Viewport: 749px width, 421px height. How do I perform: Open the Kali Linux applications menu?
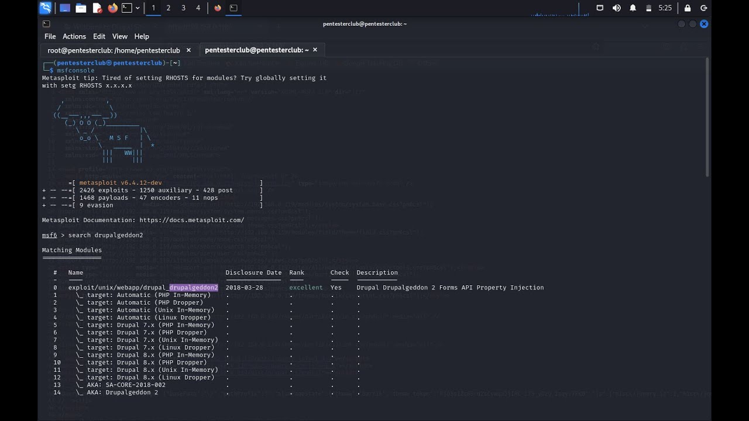(x=45, y=8)
